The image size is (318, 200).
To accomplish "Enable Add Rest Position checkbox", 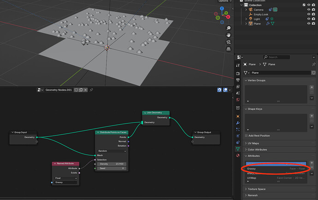I will click(246, 136).
